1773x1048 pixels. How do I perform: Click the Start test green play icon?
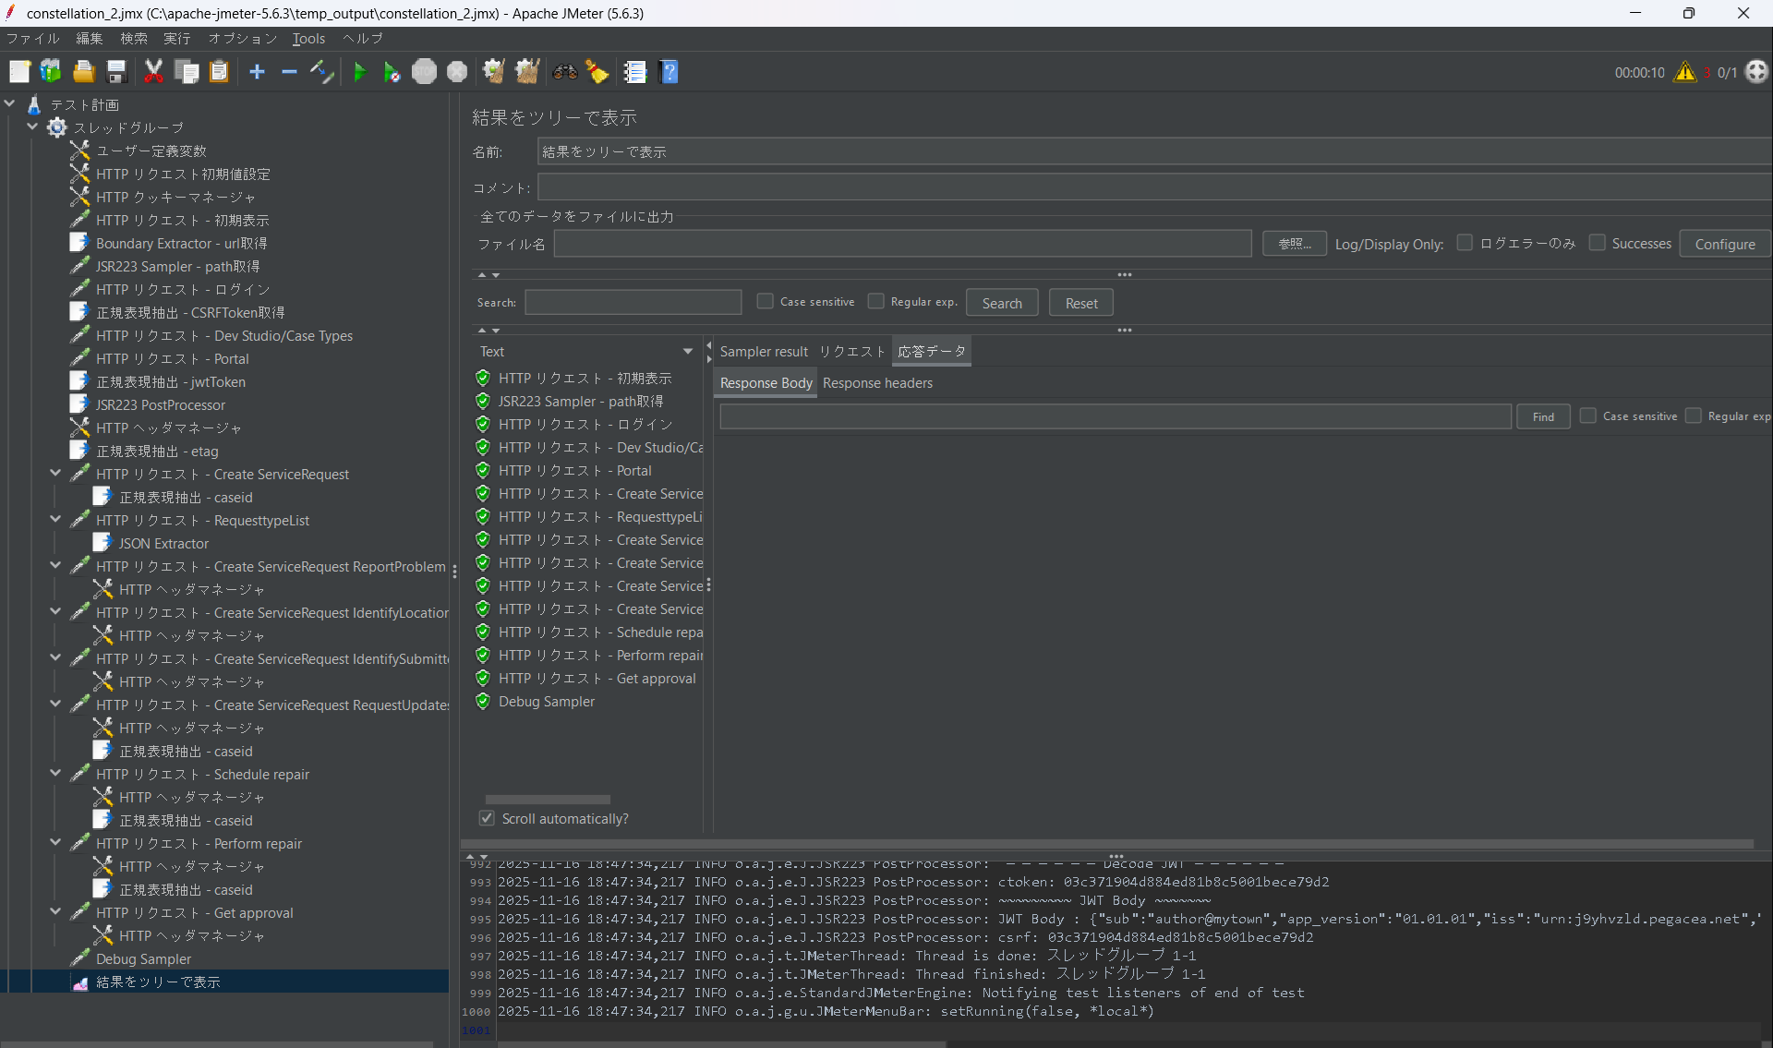tap(360, 72)
